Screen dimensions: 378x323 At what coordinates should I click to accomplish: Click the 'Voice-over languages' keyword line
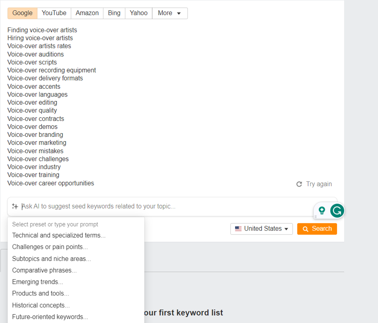[37, 95]
